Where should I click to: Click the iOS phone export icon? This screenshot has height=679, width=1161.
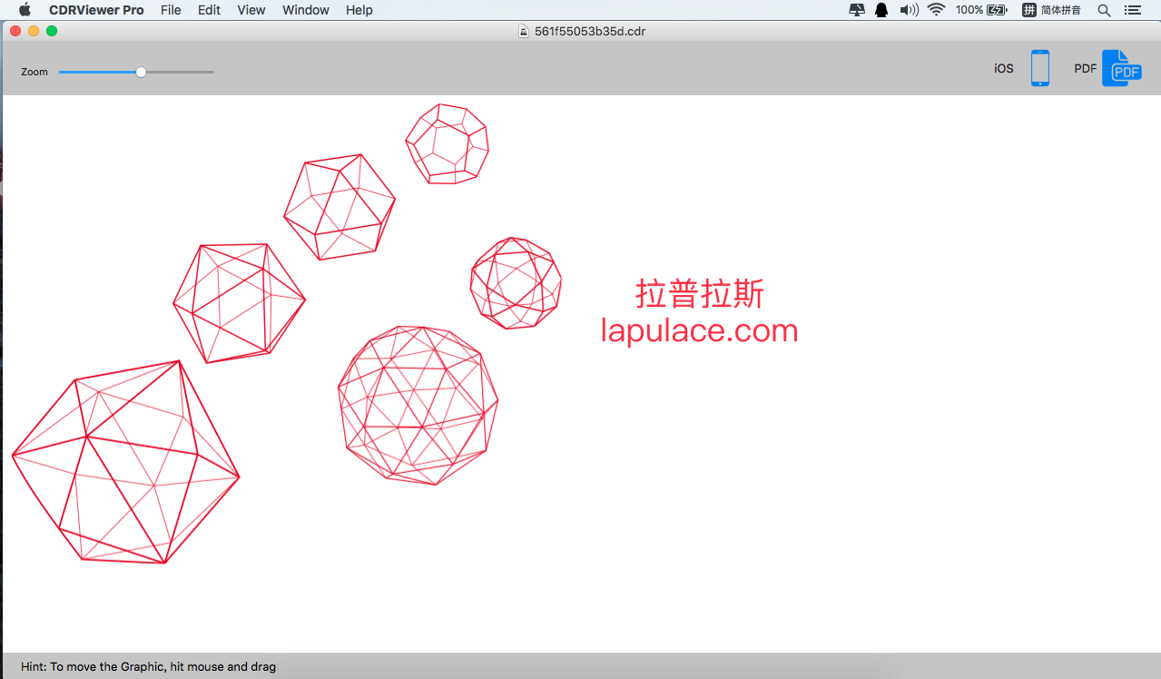pos(1039,68)
